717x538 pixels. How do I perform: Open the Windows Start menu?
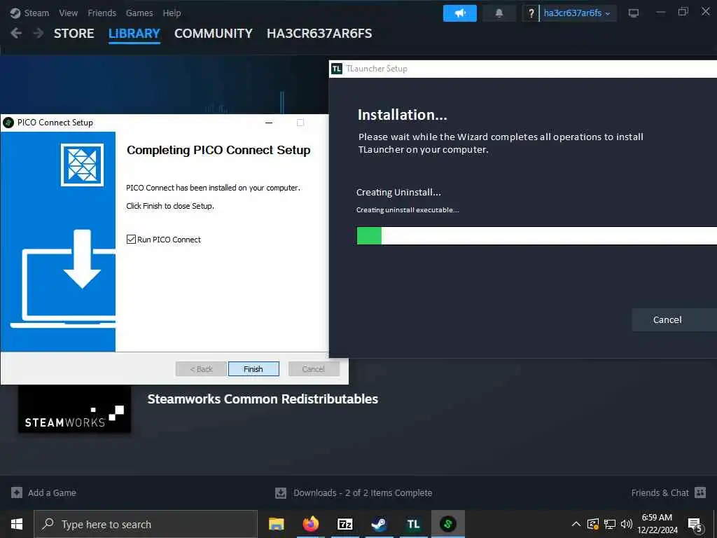[x=17, y=524]
